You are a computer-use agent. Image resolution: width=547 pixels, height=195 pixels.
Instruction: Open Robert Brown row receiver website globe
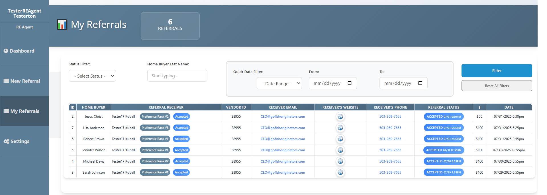(x=340, y=139)
